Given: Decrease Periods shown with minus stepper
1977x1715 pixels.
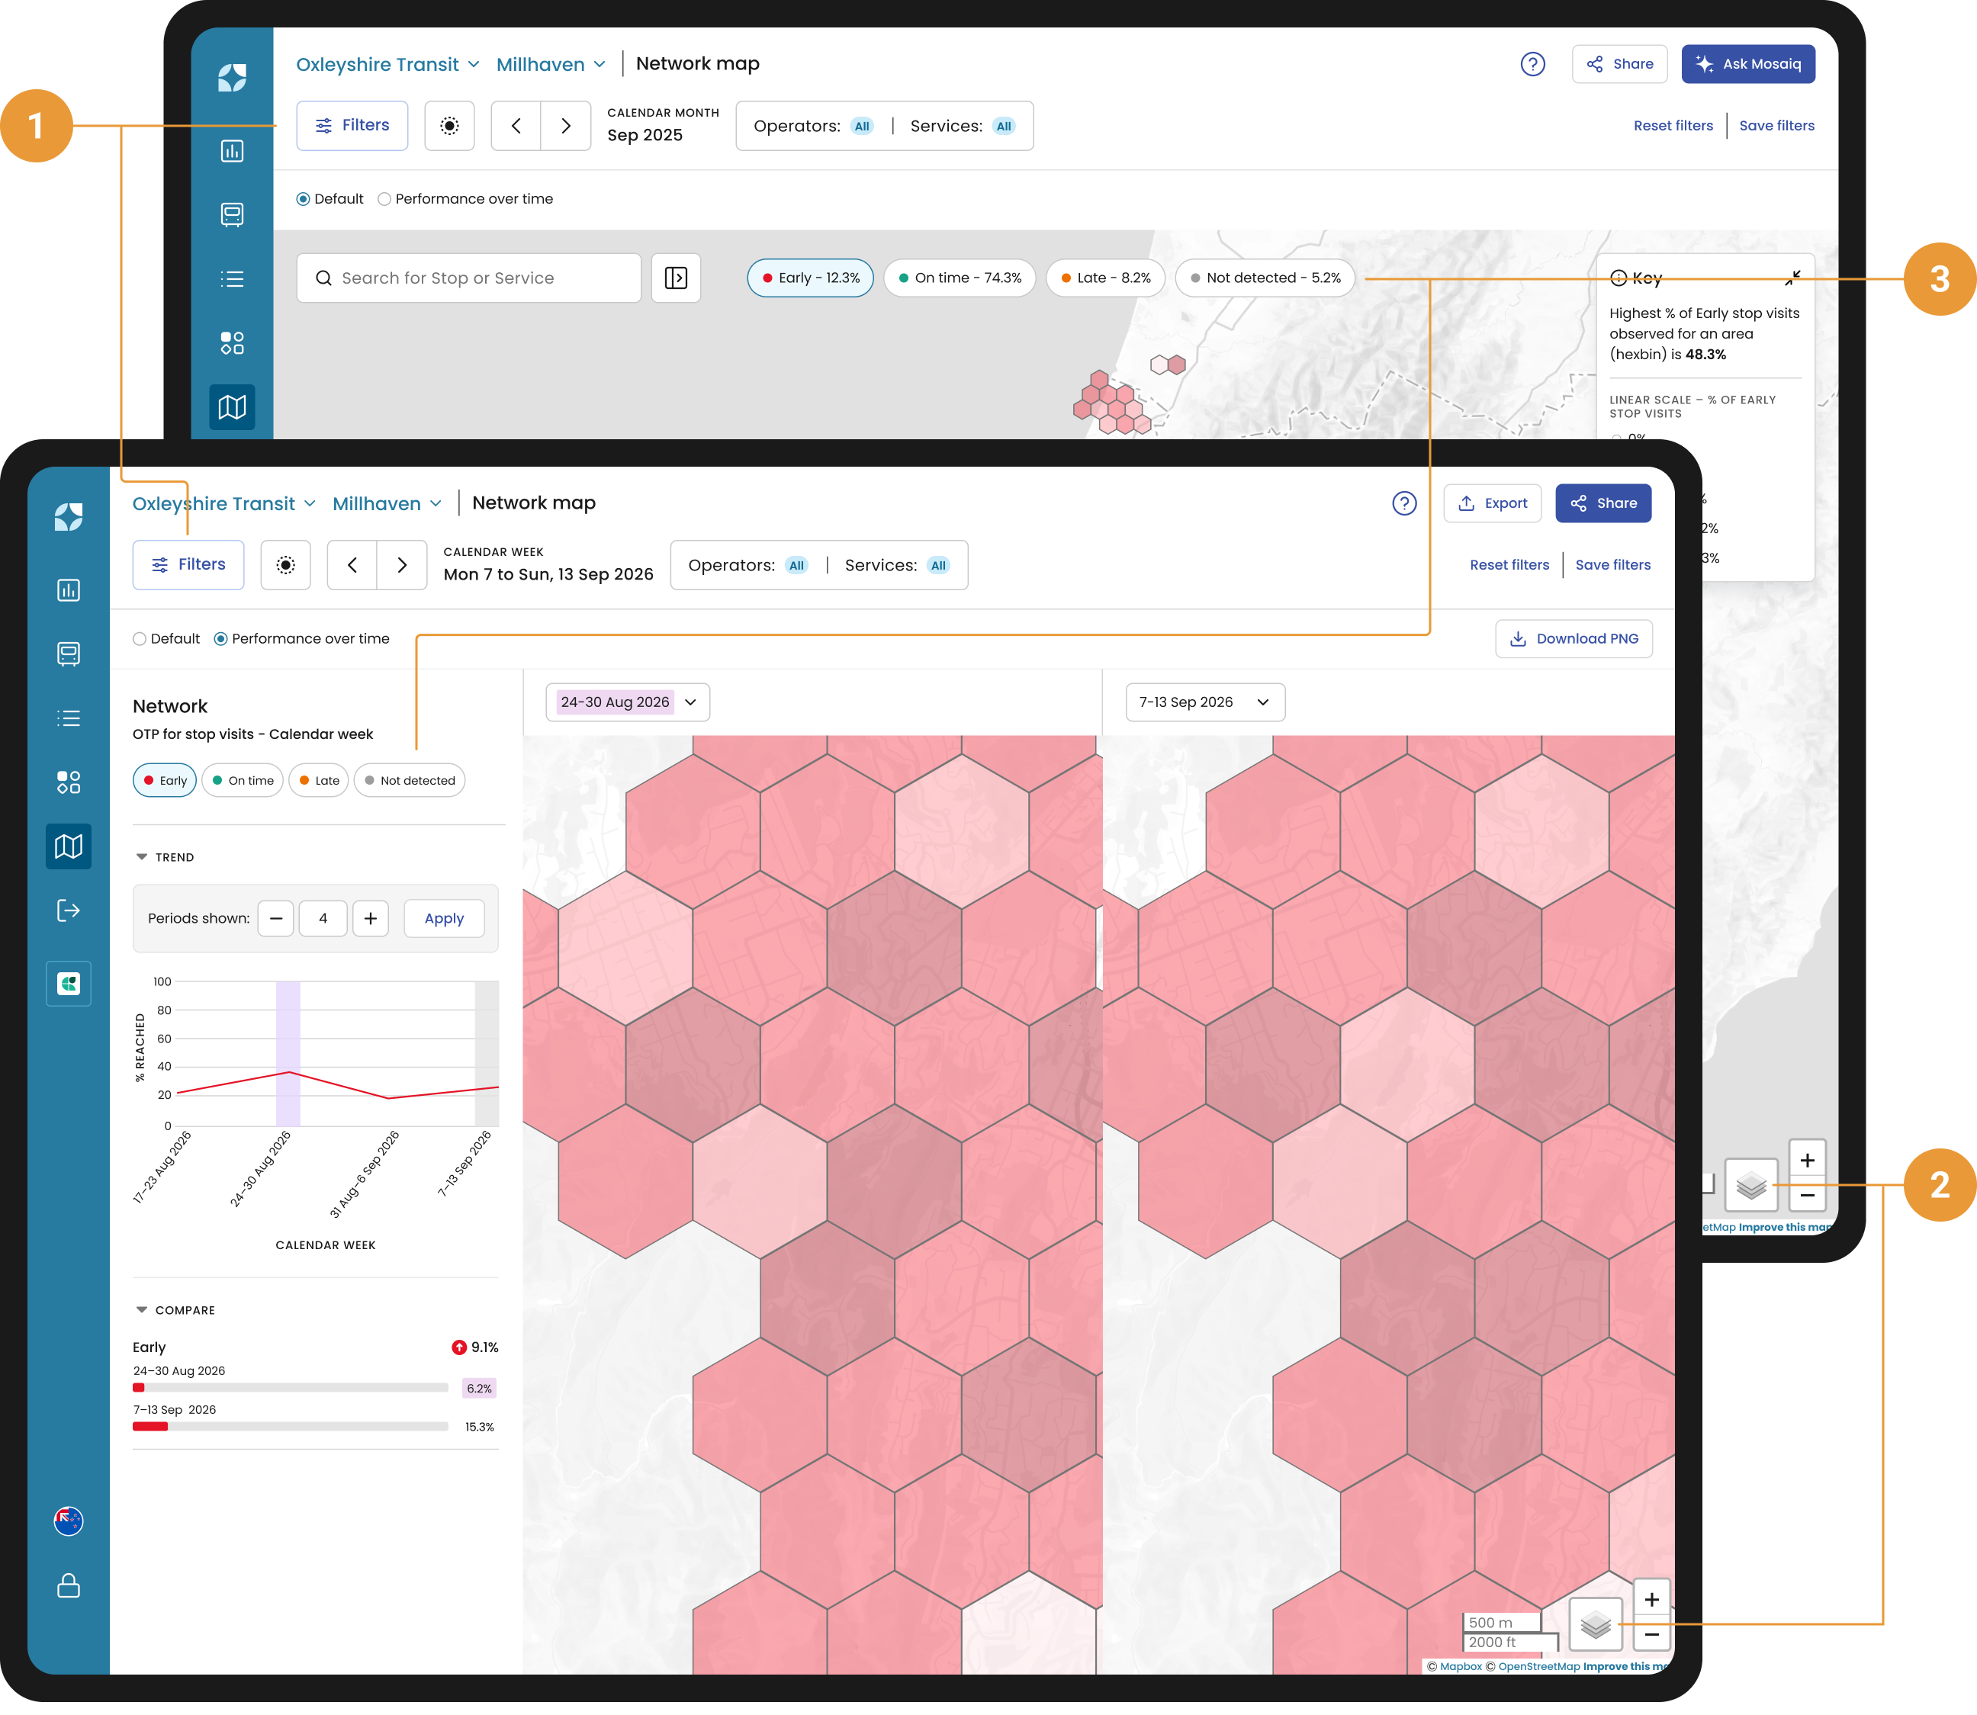Looking at the screenshot, I should [x=275, y=918].
